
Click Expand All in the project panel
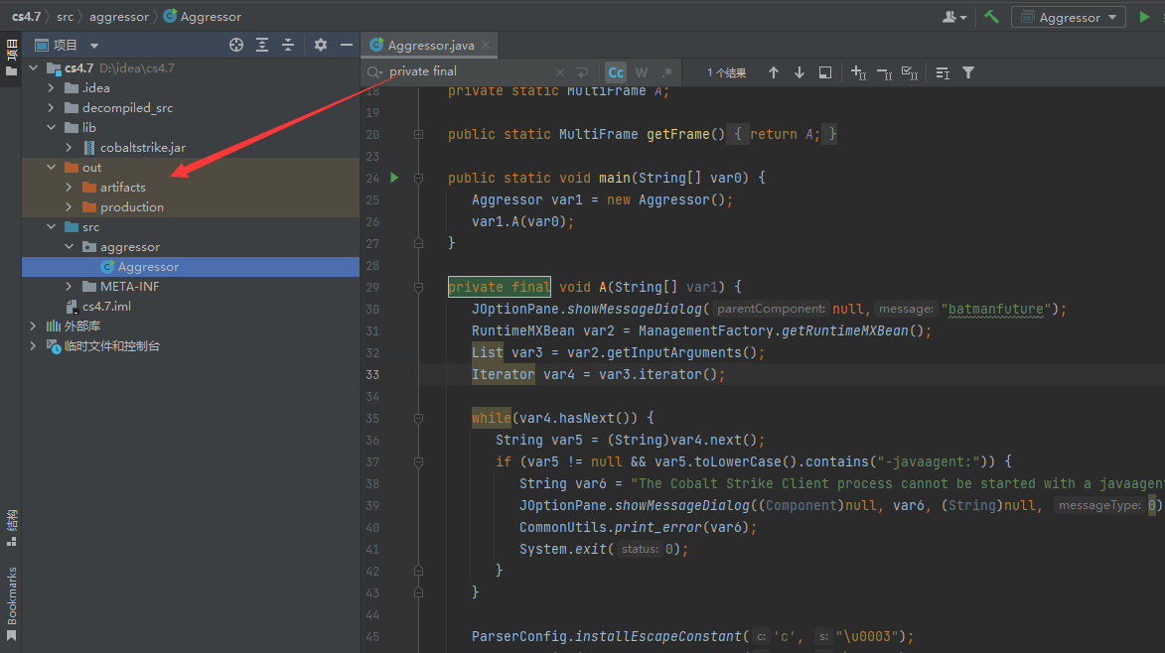(262, 45)
